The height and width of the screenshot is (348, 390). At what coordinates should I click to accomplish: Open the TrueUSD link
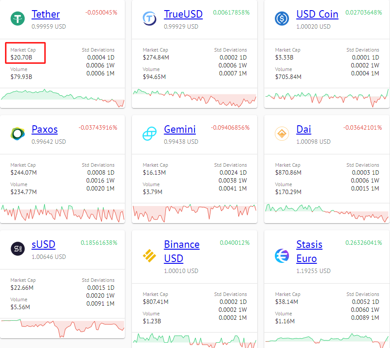tap(183, 14)
